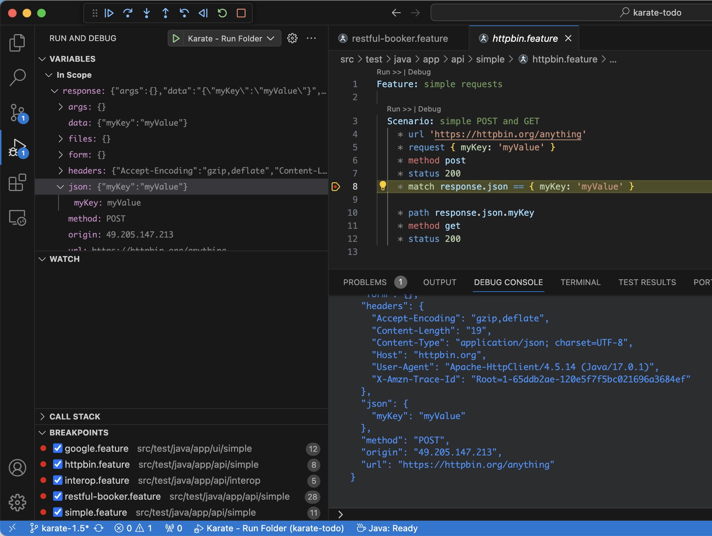Expand the headers variable node

[x=61, y=171]
